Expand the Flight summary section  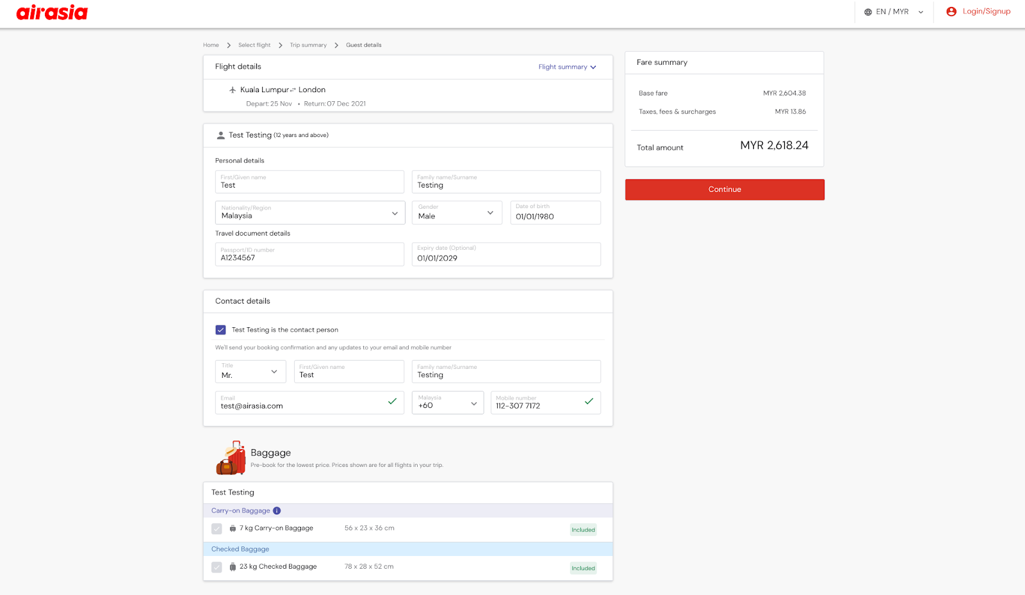pyautogui.click(x=567, y=67)
